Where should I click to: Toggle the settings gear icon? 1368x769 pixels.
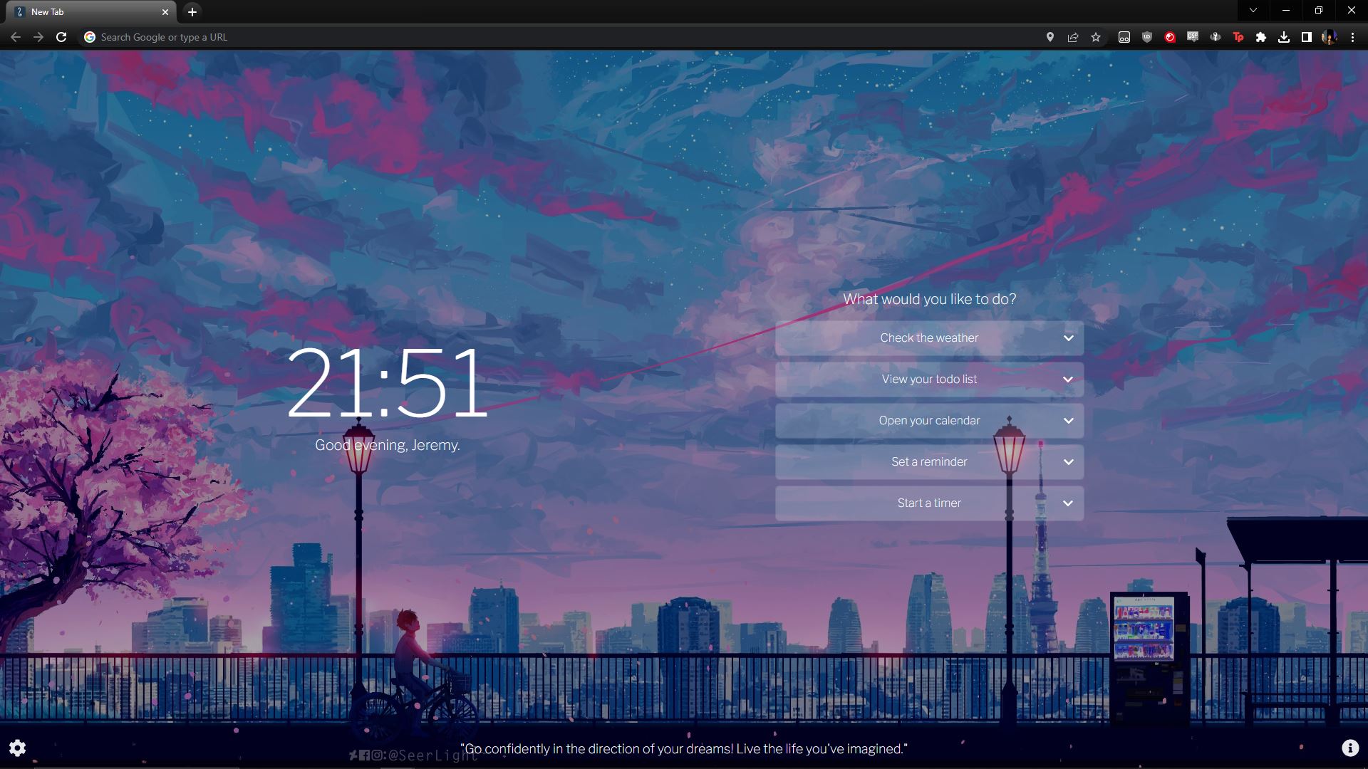(17, 748)
